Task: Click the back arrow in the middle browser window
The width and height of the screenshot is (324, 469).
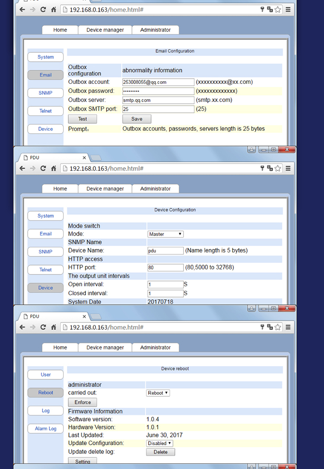Action: click(22, 169)
